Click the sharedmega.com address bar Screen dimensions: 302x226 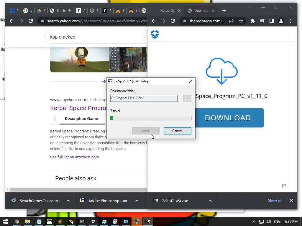point(207,21)
